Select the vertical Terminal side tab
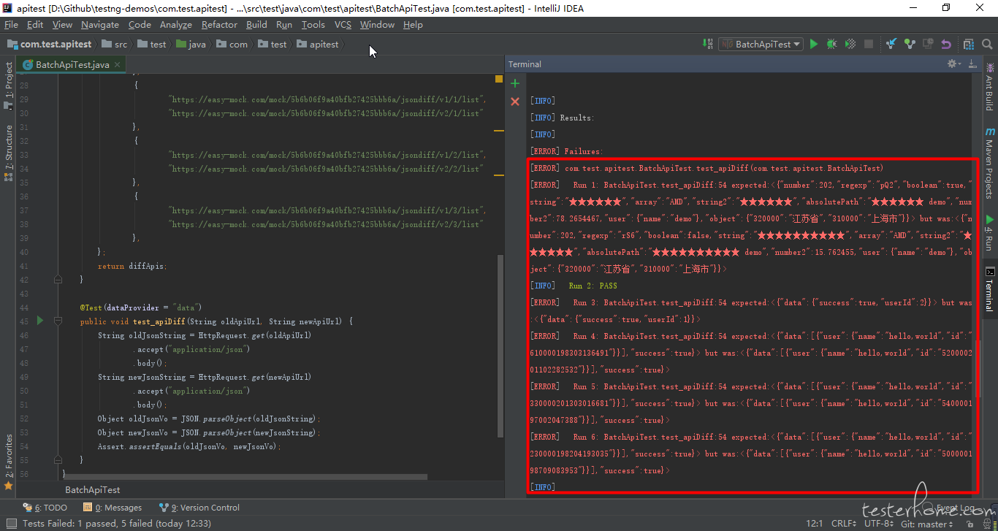 tap(989, 289)
